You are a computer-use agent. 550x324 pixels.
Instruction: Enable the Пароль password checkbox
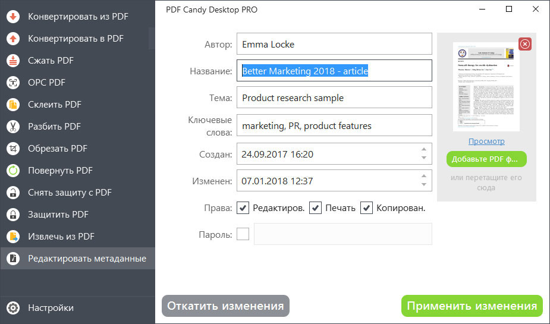243,234
